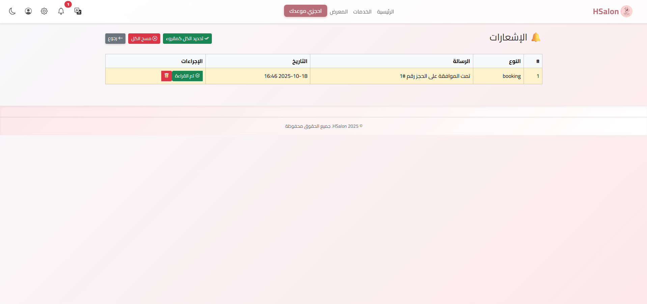
Task: Click the yellow bell beside الإشعارات heading
Action: point(536,37)
